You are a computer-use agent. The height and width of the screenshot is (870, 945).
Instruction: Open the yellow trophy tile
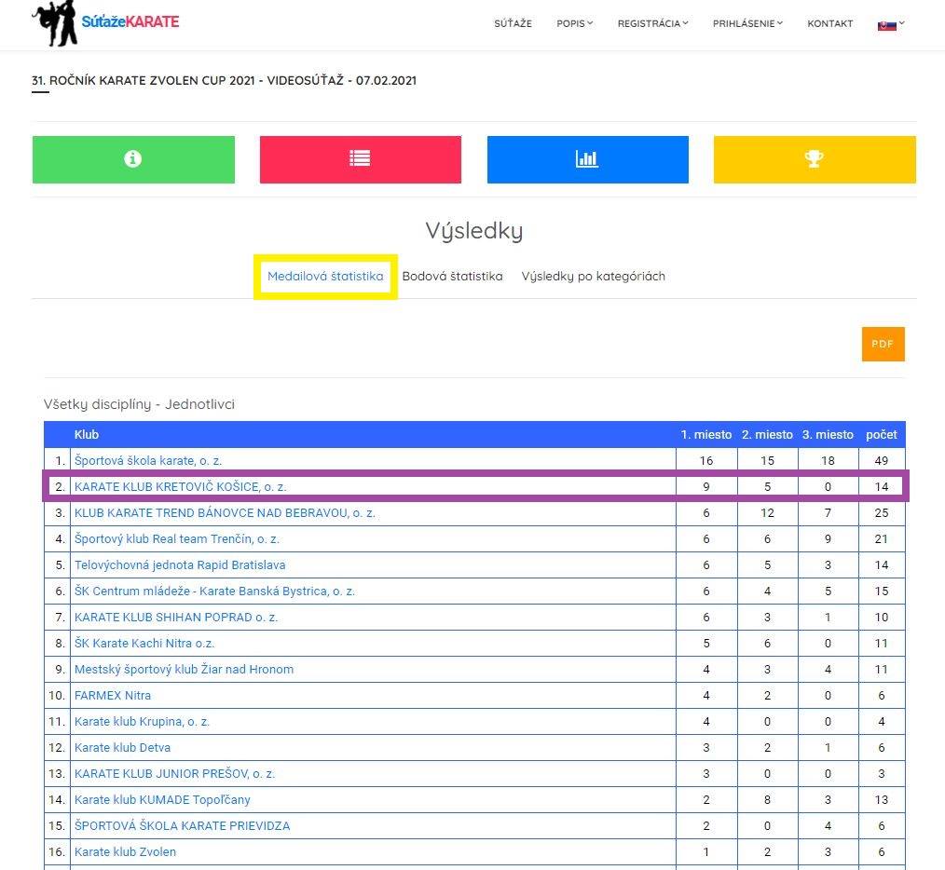815,159
